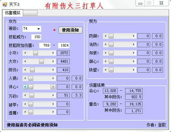Decrease 小攻 with its left arrow
This screenshot has height=132, width=171.
[25, 53]
